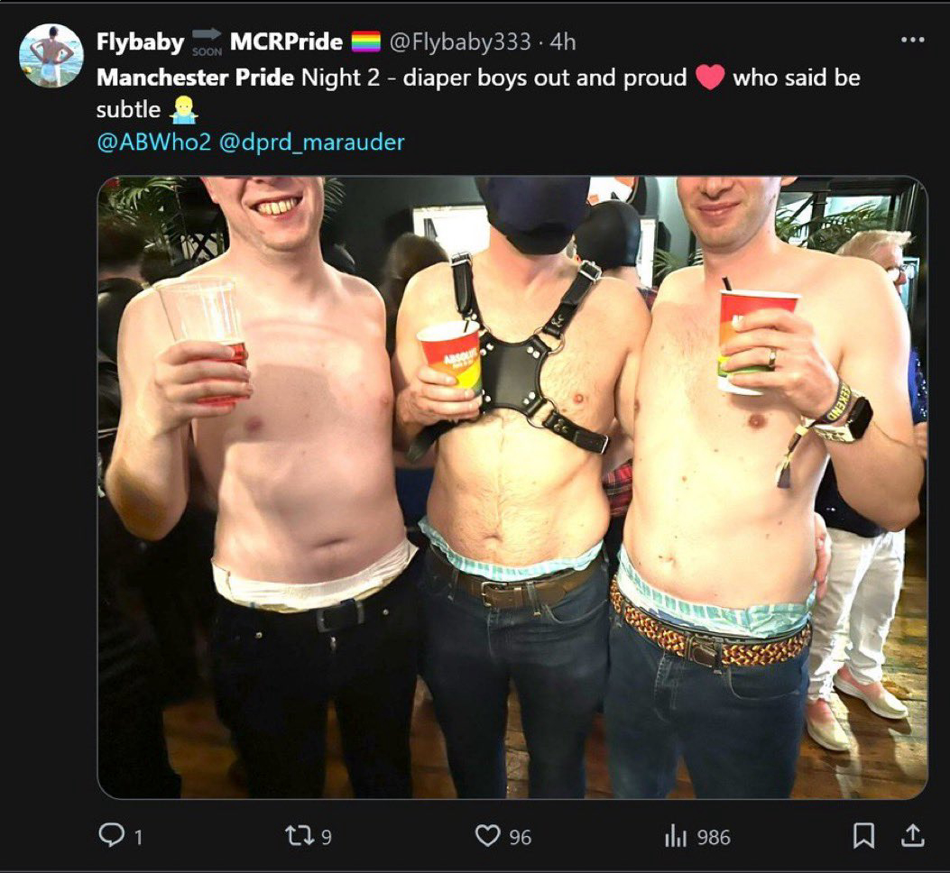Viewport: 950px width, 873px height.
Task: Open the reply comment icon
Action: pos(111,836)
